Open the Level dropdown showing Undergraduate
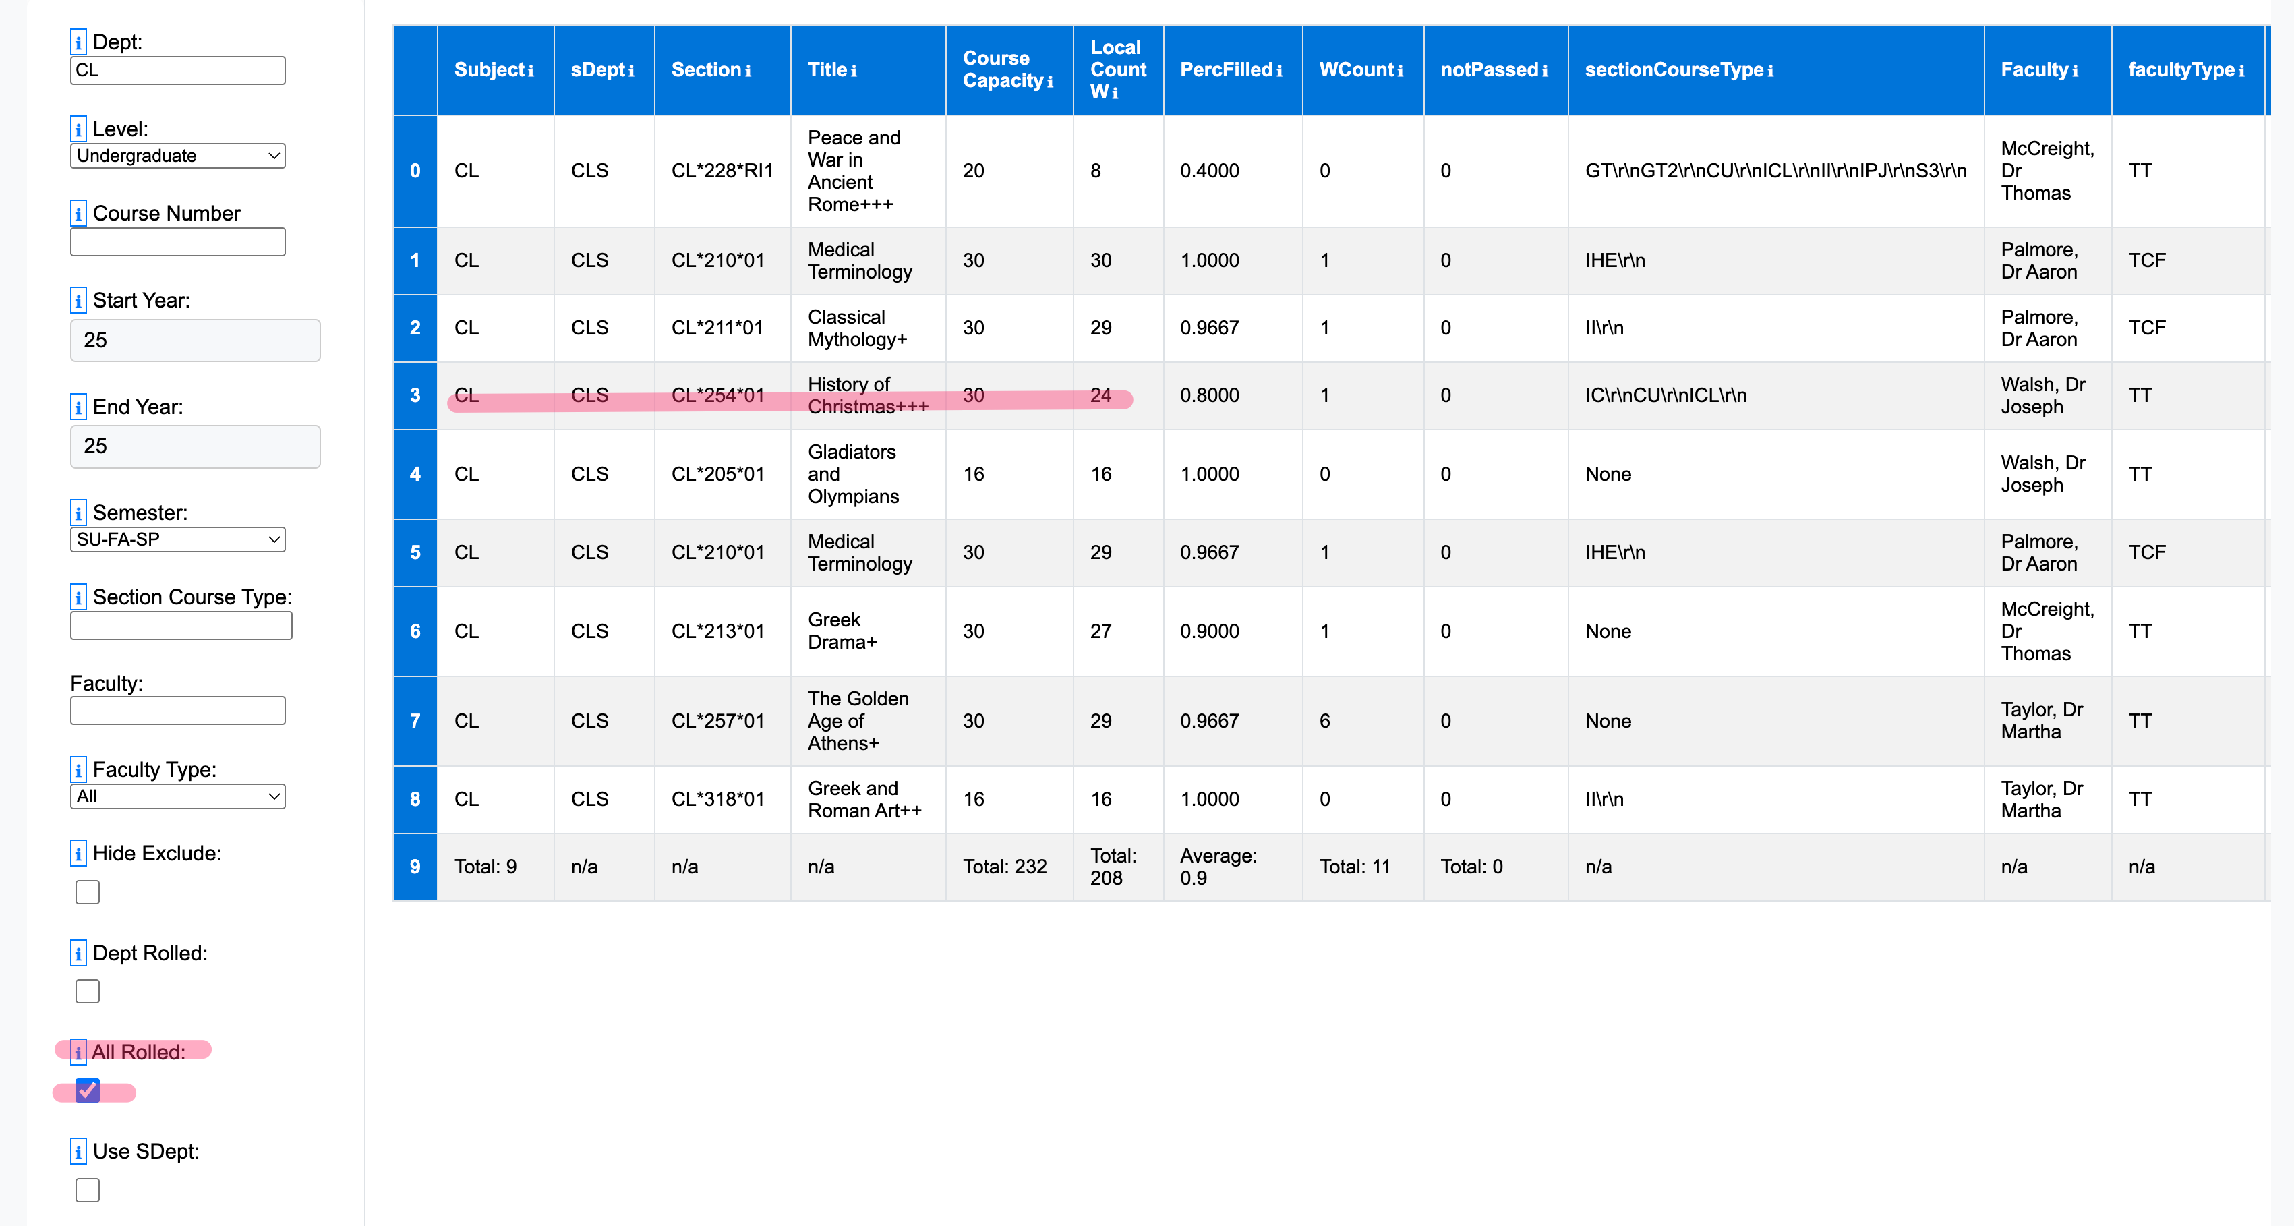 click(177, 156)
